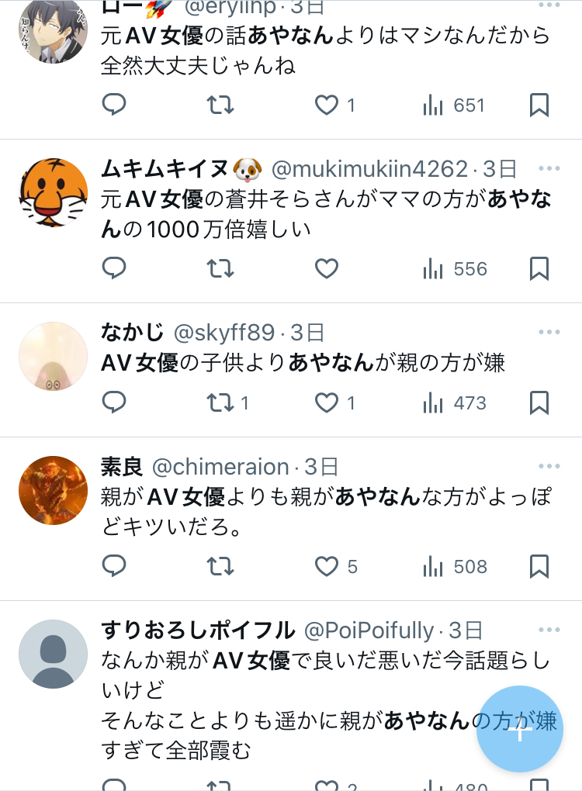Retweet the @skyff89 post with 1 retweet
This screenshot has width=582, height=791.
[x=227, y=402]
